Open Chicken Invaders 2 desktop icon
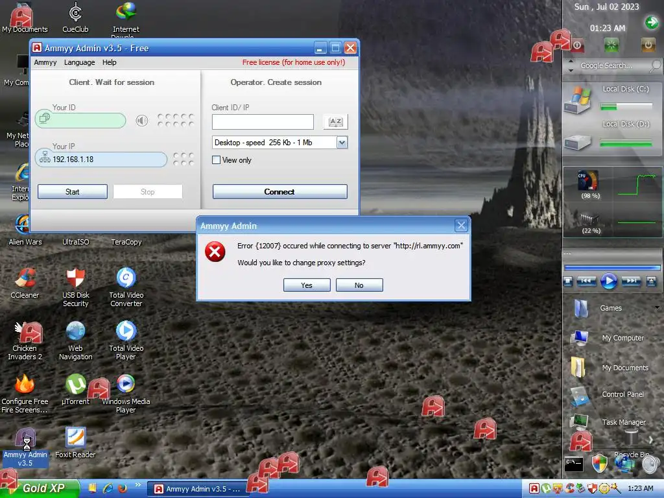The image size is (664, 498). click(25, 340)
